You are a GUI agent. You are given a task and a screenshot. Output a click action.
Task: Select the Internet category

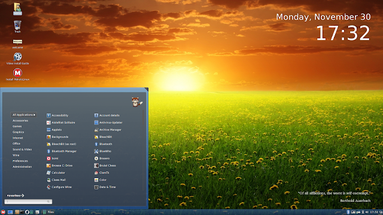pyautogui.click(x=18, y=138)
